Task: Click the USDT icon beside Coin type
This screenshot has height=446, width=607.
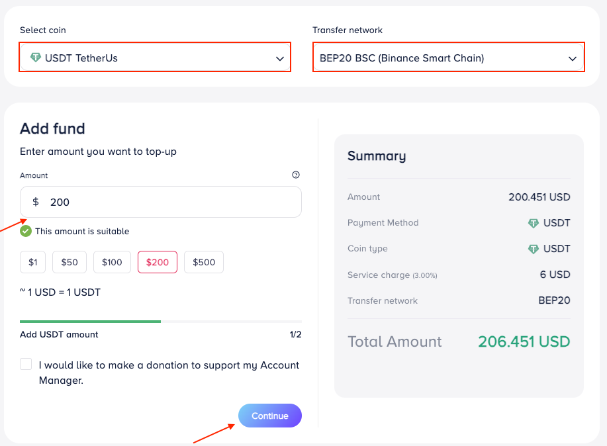Action: [x=534, y=249]
